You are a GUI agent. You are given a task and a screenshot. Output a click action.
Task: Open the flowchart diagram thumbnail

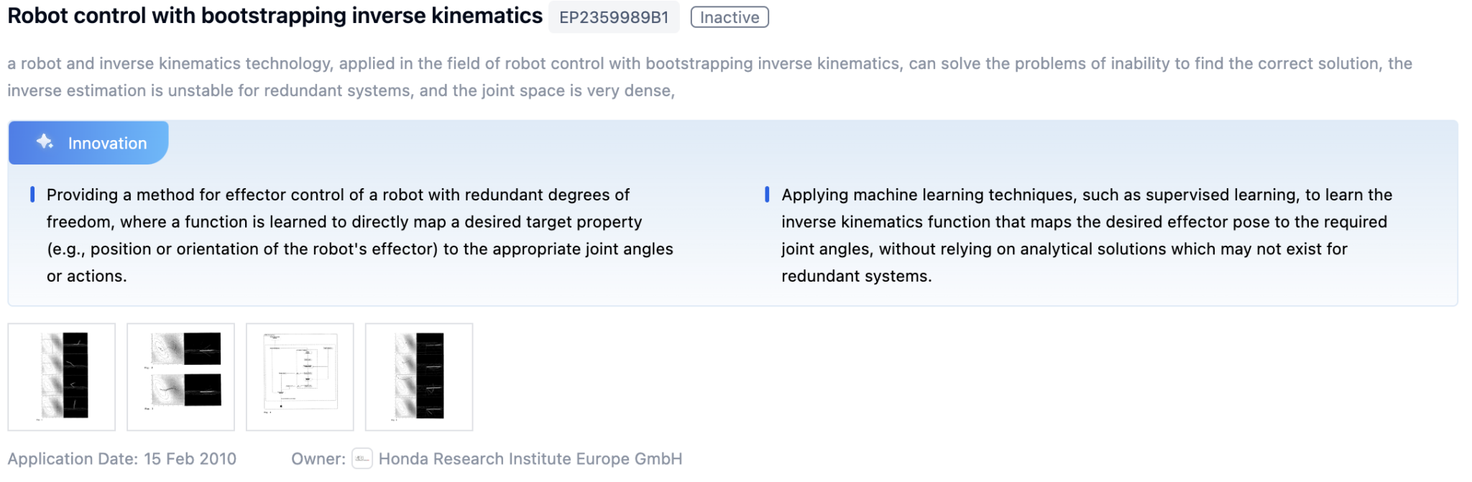click(x=300, y=376)
